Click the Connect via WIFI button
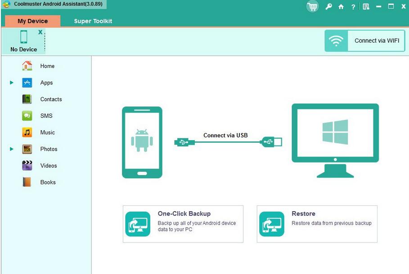Viewport: 409px width, 274px height. pos(364,40)
